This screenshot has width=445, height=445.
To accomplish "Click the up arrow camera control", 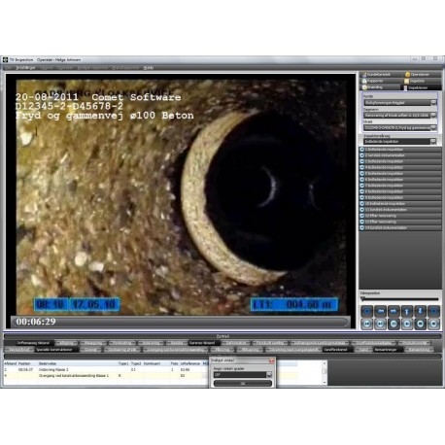I will point(407,311).
